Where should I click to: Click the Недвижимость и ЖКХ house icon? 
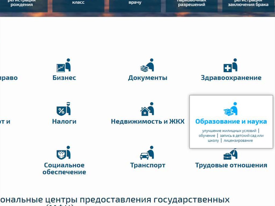[147, 109]
